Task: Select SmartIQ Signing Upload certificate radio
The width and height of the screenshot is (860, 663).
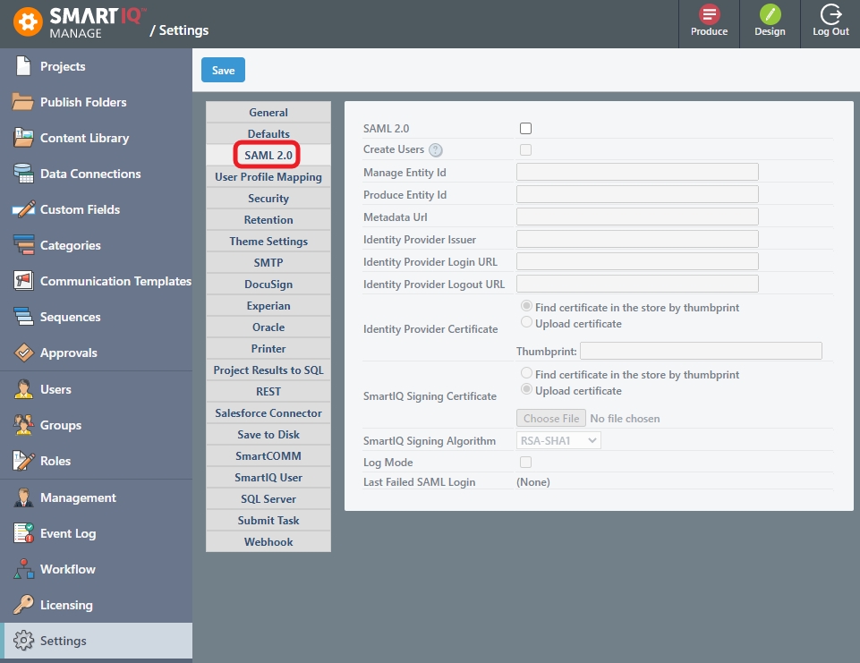Action: coord(526,389)
